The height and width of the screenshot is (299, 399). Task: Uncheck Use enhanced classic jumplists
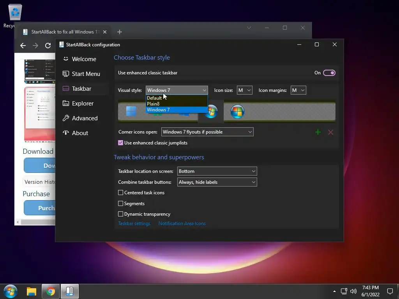(121, 142)
